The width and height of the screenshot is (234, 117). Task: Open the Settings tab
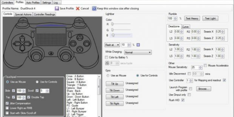click(47, 3)
